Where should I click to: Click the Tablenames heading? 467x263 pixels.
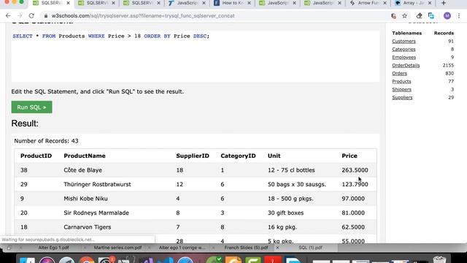[407, 33]
